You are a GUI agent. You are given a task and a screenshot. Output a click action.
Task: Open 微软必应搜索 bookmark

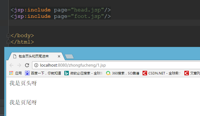click(83, 73)
